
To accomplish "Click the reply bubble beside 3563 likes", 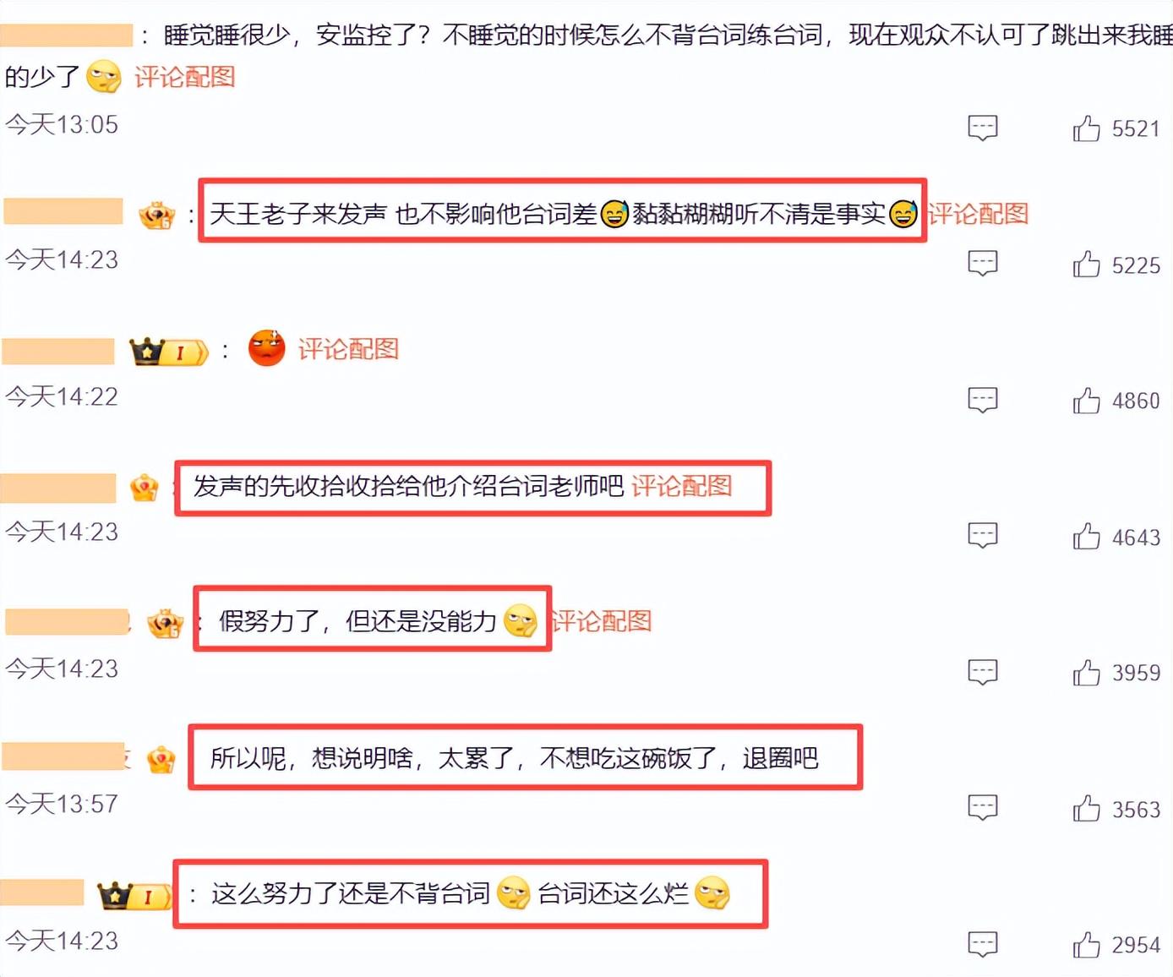I will [982, 808].
